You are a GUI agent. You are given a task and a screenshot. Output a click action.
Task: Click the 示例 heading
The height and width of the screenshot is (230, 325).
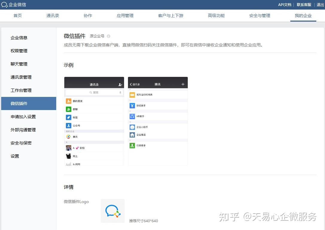click(68, 65)
